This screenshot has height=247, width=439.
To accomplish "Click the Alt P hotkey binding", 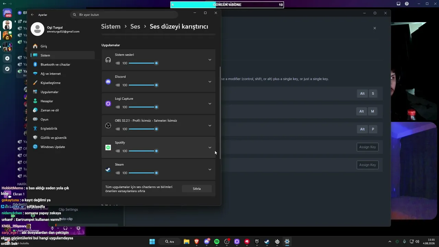I will coord(367,129).
